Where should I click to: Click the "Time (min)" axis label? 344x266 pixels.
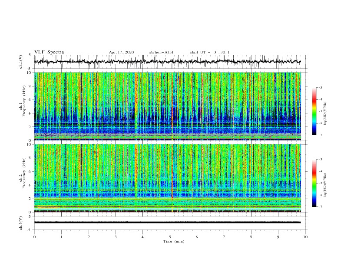[x=174, y=241]
